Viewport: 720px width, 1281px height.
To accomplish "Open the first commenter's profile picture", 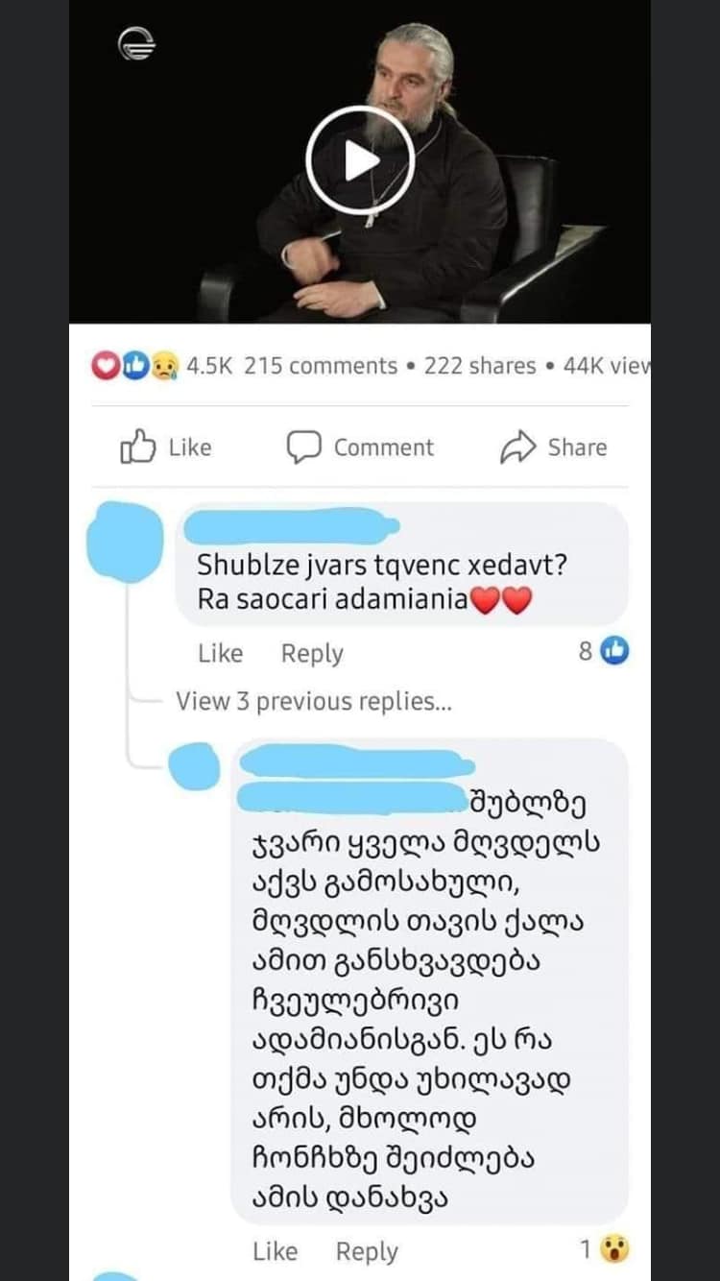I will click(125, 542).
